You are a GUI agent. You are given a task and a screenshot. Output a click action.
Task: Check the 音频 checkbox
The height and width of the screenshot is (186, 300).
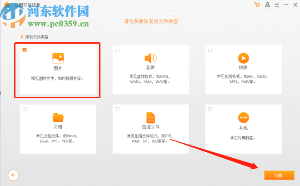tap(117, 50)
